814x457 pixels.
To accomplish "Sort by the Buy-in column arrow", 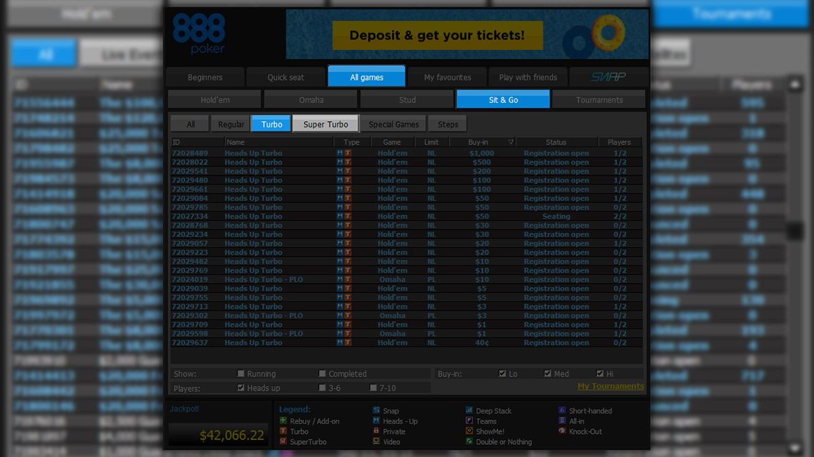I will [x=511, y=142].
